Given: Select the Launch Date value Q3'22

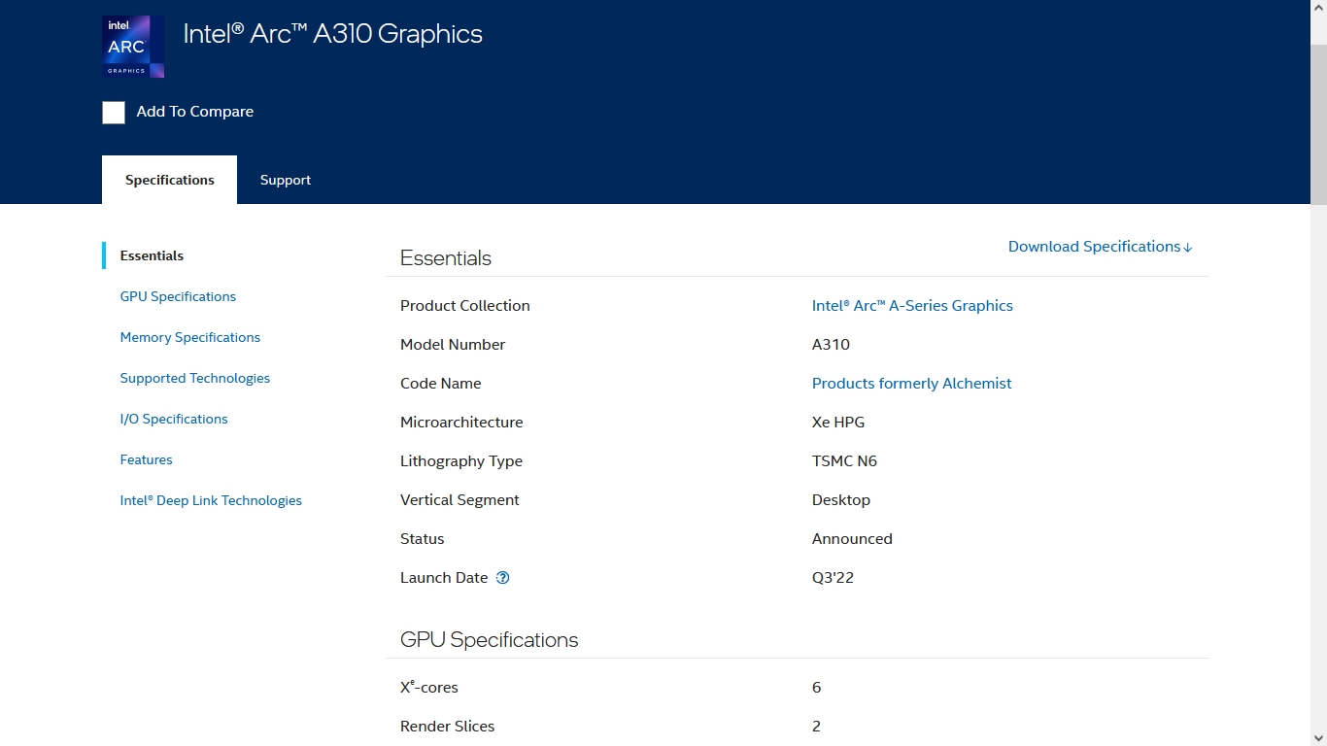Looking at the screenshot, I should (833, 577).
